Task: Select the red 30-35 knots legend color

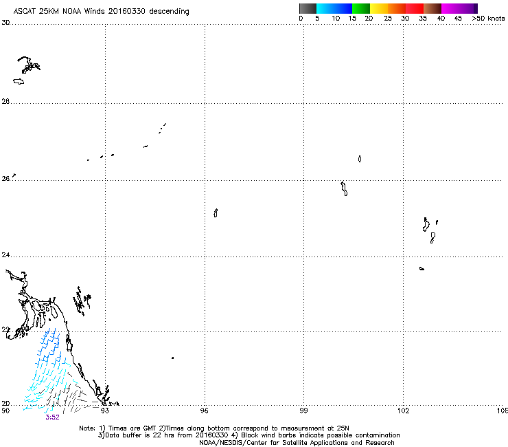Action: pyautogui.click(x=415, y=8)
